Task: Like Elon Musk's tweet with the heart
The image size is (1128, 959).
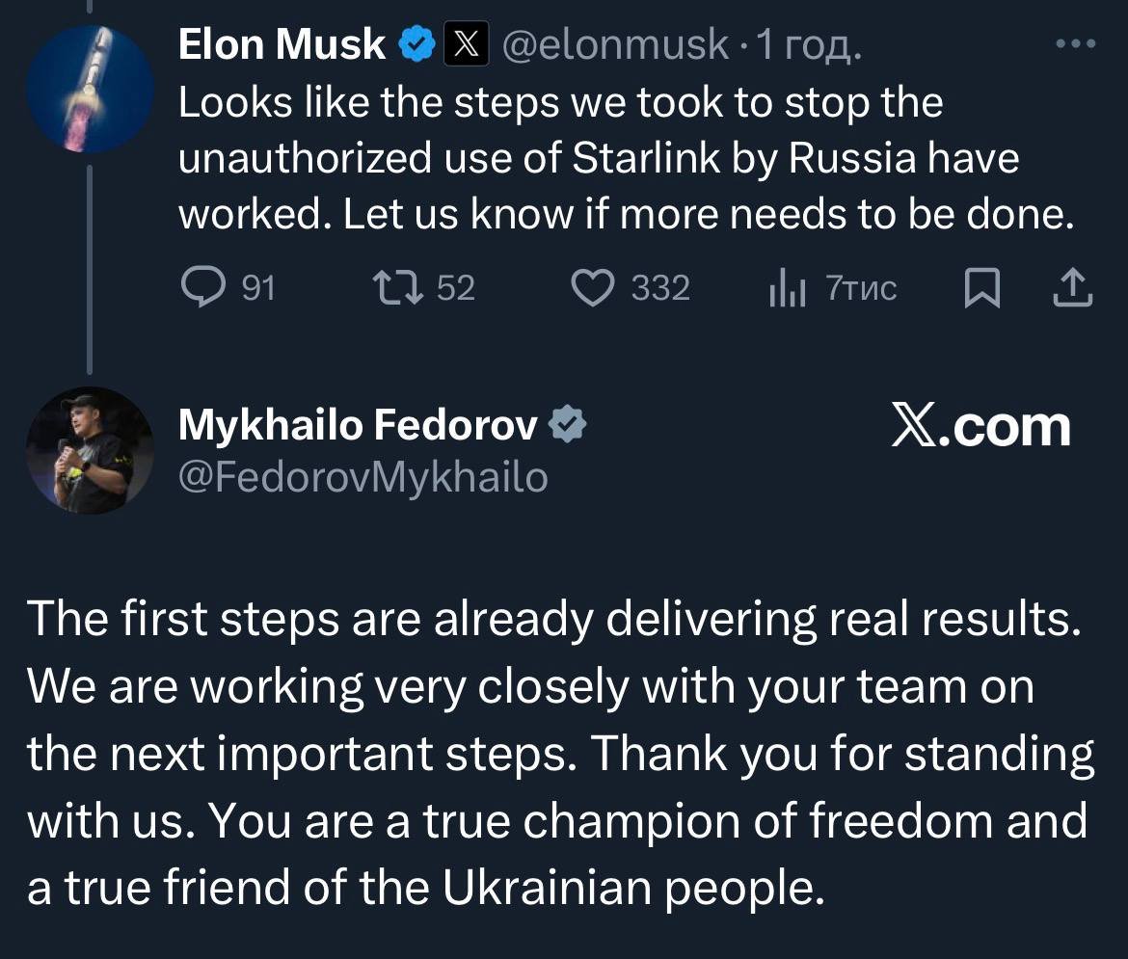Action: 595,288
